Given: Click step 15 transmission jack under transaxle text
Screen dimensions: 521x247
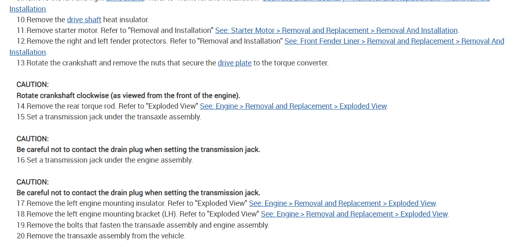Looking at the screenshot, I should pyautogui.click(x=113, y=117).
